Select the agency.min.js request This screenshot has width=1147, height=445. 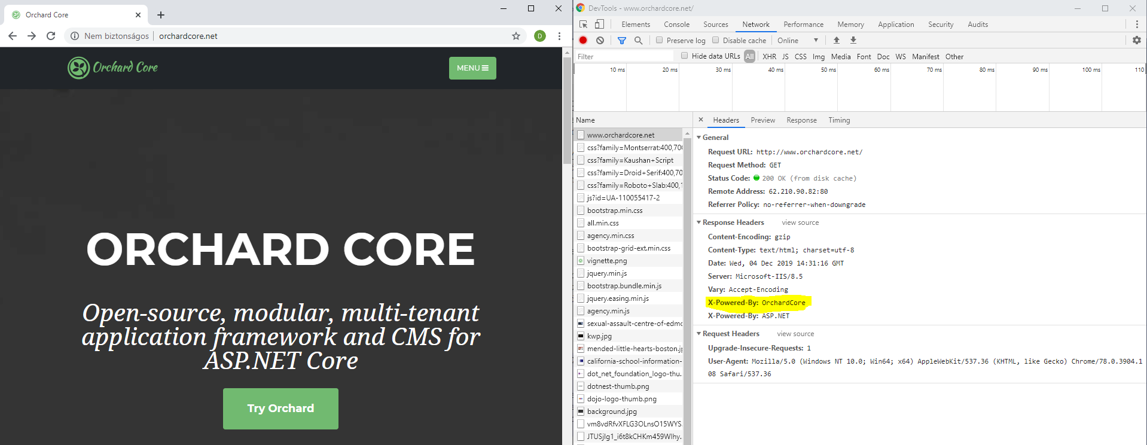click(x=629, y=311)
